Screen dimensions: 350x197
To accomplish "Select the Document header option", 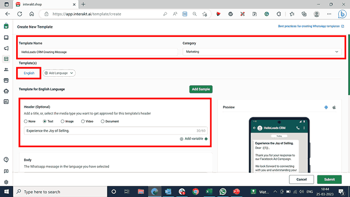I will point(110,121).
